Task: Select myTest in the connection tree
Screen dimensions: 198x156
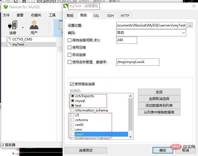Action: (18, 44)
